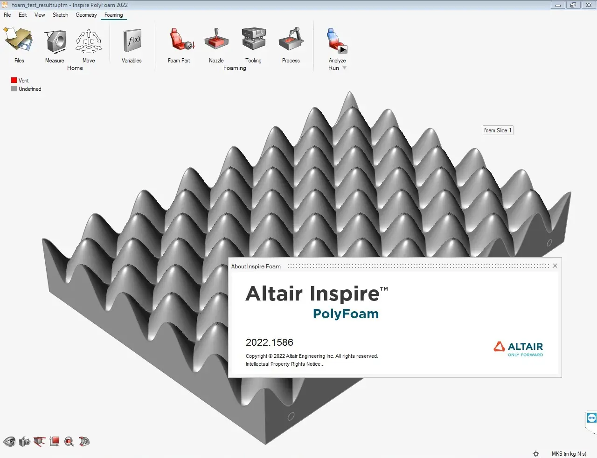The width and height of the screenshot is (597, 458).
Task: Open the Files tool icon
Action: click(x=19, y=40)
